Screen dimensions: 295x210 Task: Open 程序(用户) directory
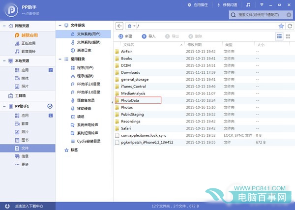(x=82, y=68)
